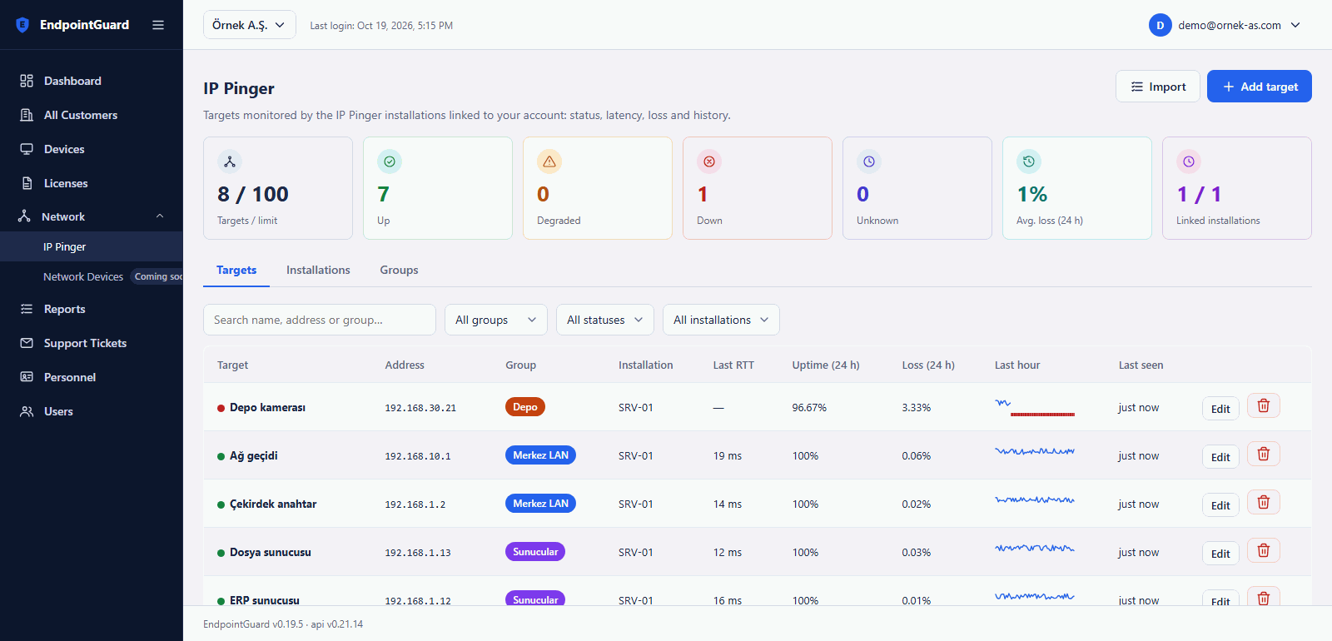The height and width of the screenshot is (641, 1332).
Task: Collapse the Network sidebar section
Action: 92,216
